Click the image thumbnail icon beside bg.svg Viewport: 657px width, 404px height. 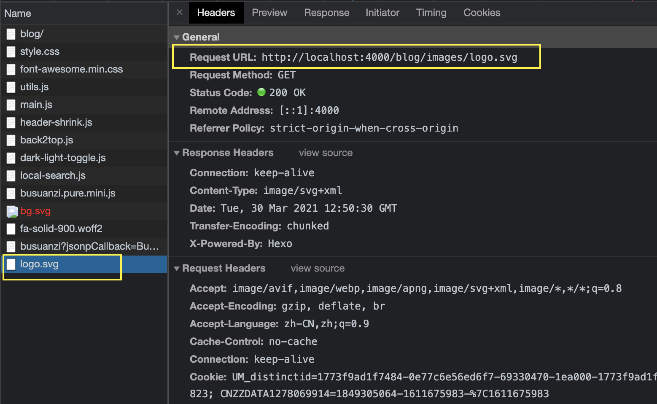tap(11, 211)
